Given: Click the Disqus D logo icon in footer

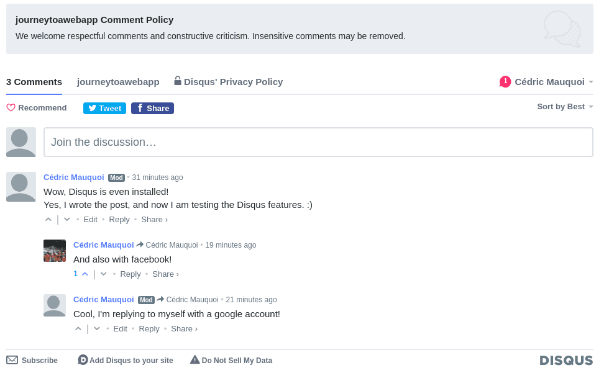Looking at the screenshot, I should [x=83, y=360].
